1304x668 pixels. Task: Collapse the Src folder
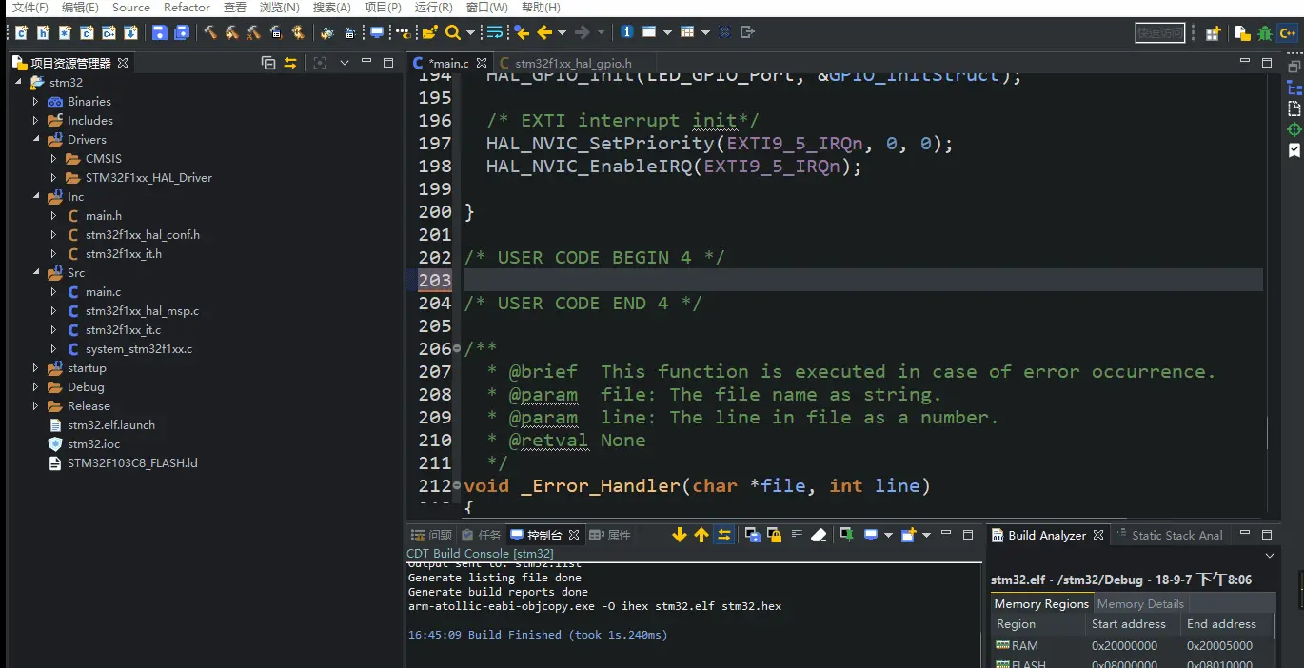point(36,272)
